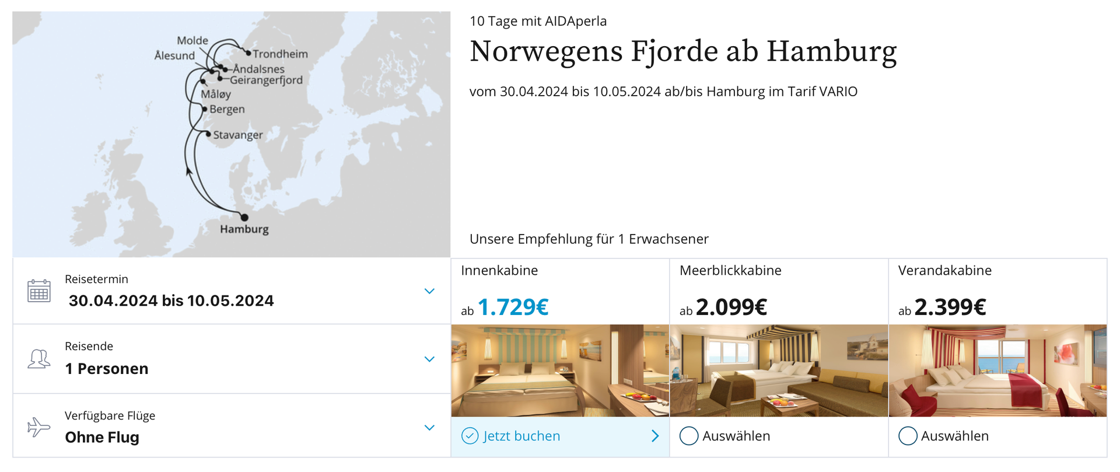The height and width of the screenshot is (472, 1120).
Task: Click the checkmark icon next to Jetzt buchen
Action: coord(470,436)
